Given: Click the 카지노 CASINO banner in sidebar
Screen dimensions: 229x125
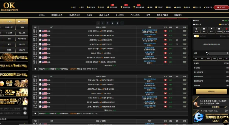Looking at the screenshot, I should click(x=14, y=92).
